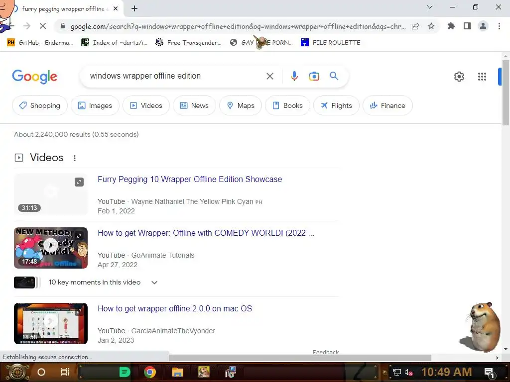
Task: Open options beside the Videos heading
Action: (75, 158)
